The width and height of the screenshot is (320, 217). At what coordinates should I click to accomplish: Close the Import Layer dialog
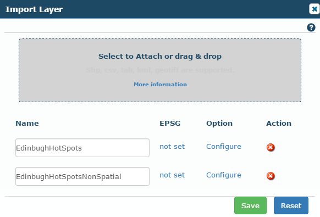[315, 9]
